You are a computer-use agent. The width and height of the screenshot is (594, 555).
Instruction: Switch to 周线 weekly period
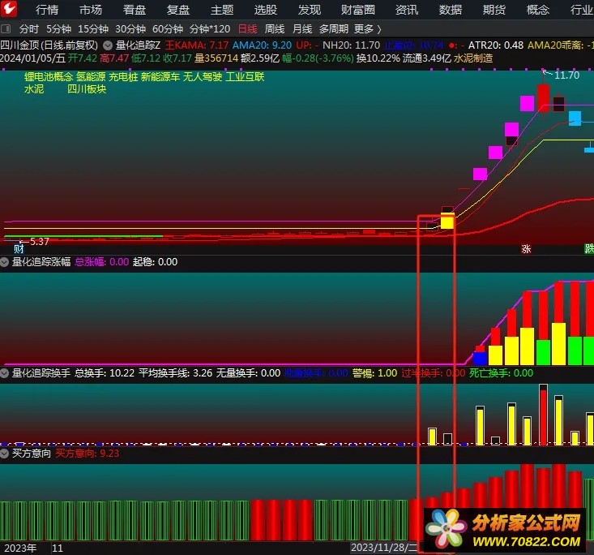tap(275, 29)
